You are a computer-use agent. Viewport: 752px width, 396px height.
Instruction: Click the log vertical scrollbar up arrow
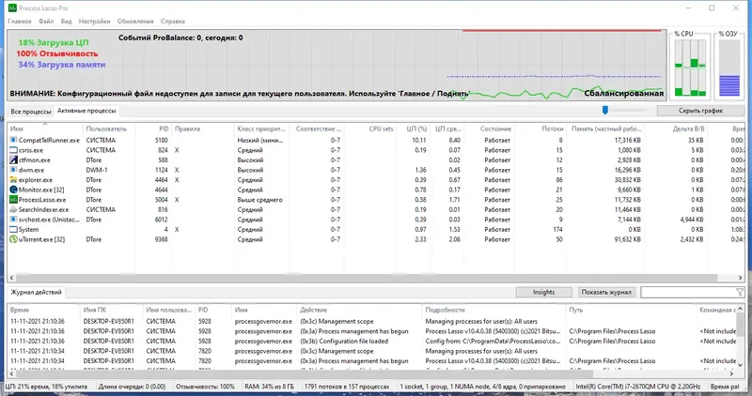pos(740,309)
